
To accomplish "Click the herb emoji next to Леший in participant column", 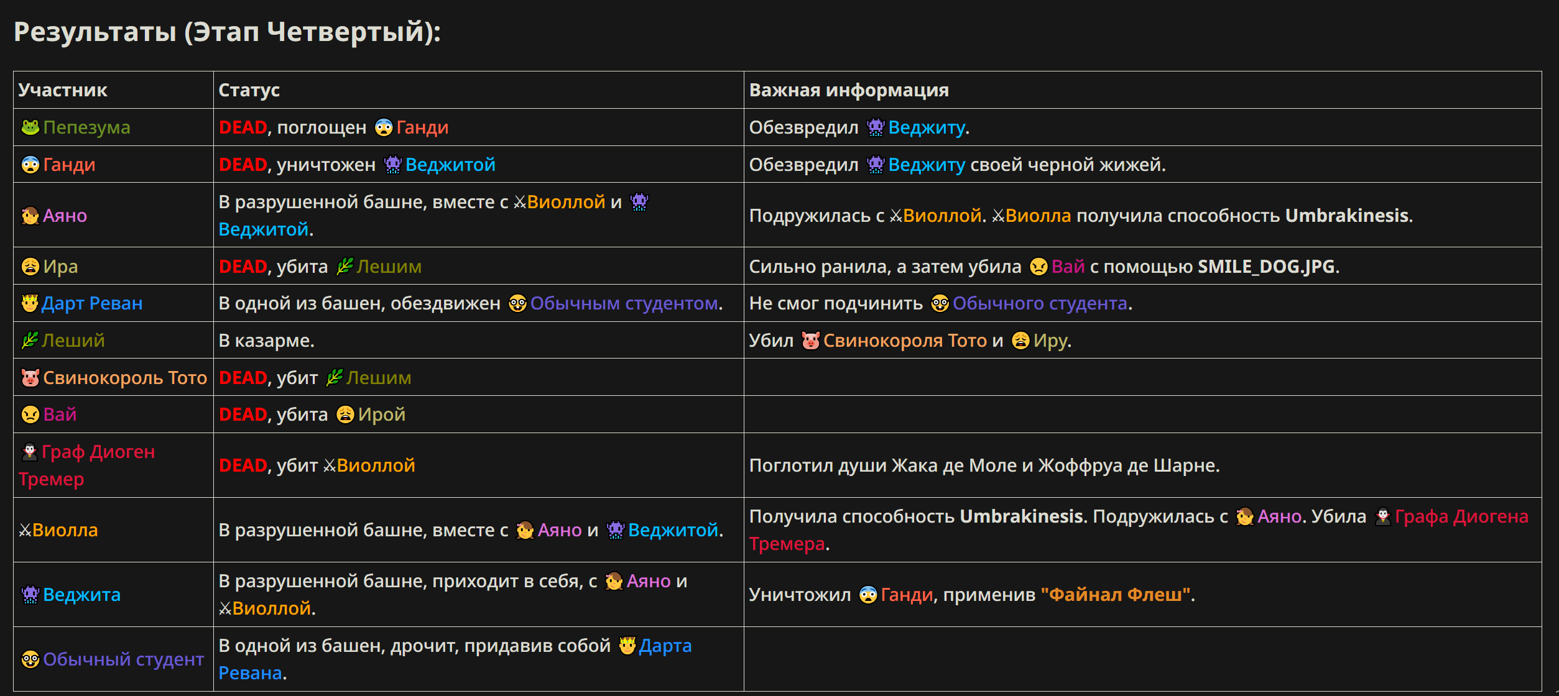I will [30, 341].
